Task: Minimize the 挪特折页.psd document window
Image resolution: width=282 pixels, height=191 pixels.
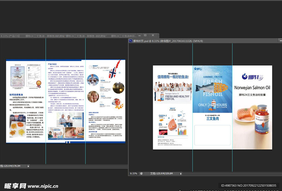Action: [280, 41]
